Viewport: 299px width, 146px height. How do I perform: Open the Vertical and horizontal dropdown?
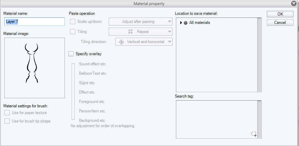click(144, 42)
